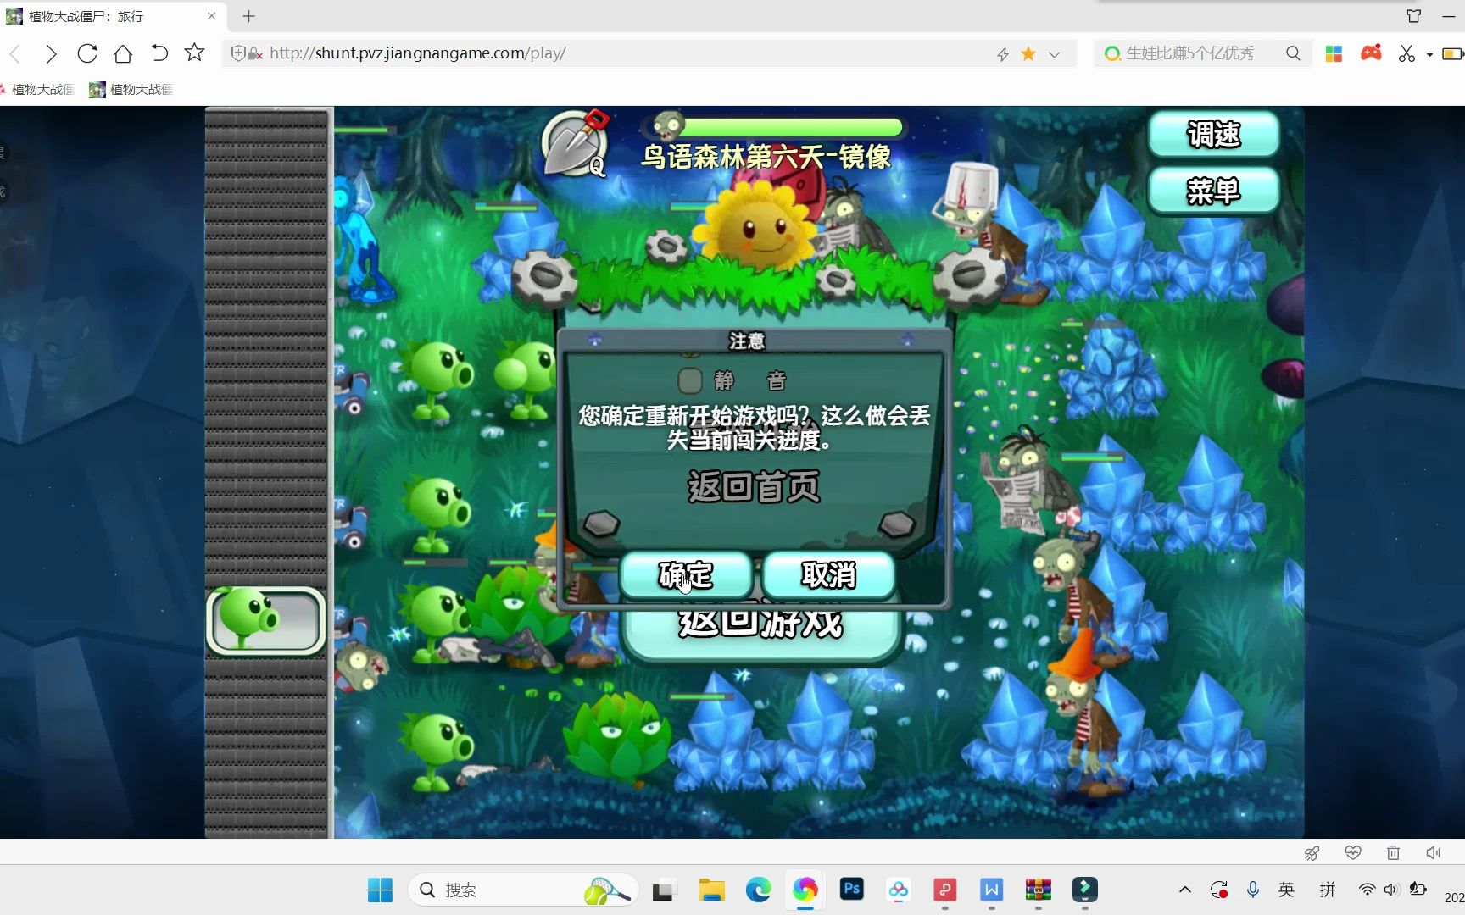Select the shovel tool icon

coord(574,144)
